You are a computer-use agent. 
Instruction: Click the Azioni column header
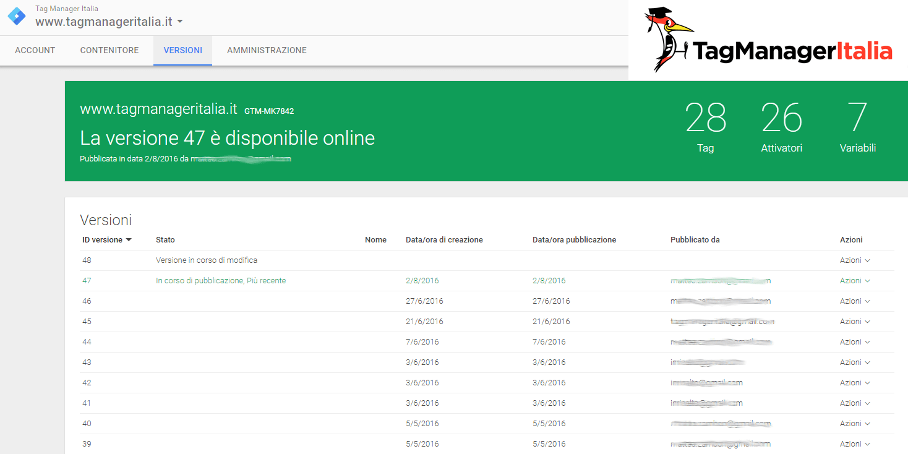tap(851, 240)
